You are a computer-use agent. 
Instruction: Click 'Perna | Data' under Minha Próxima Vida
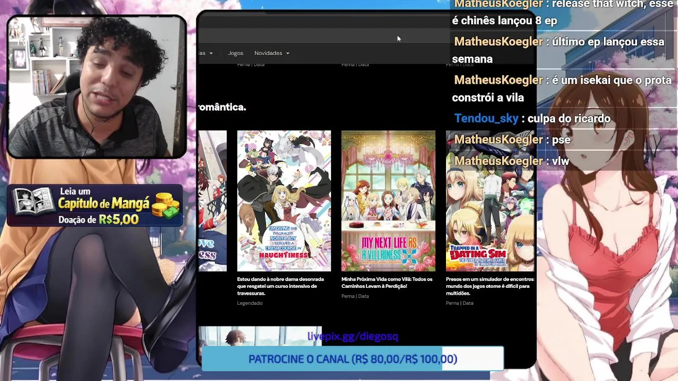(355, 296)
